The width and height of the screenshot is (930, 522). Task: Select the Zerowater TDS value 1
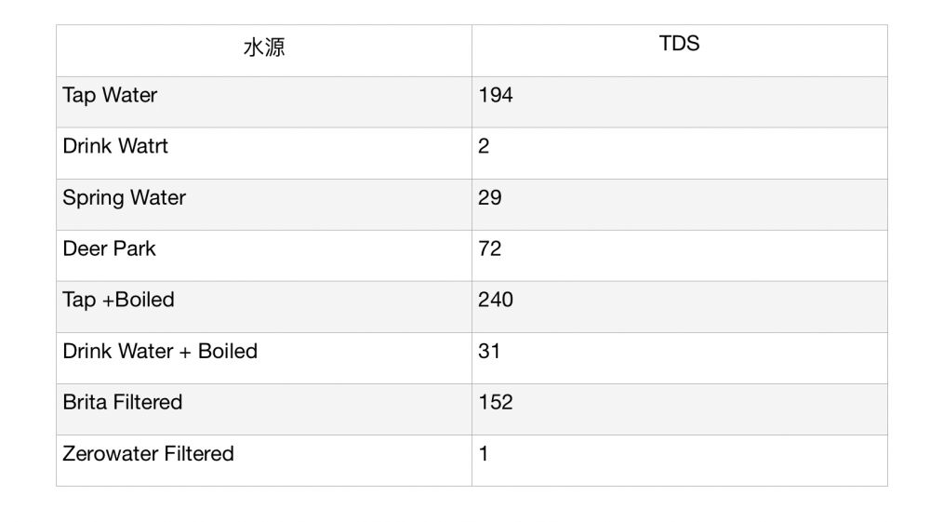(485, 454)
